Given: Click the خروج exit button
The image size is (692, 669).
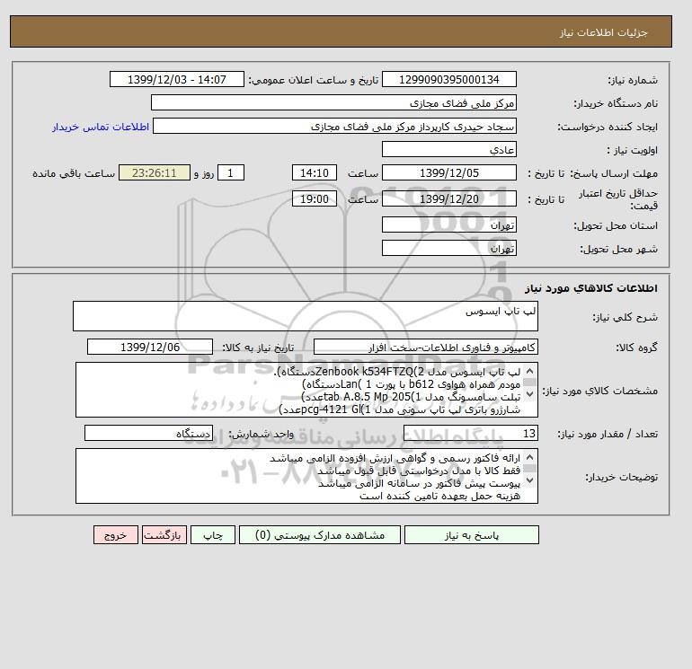Looking at the screenshot, I should 116,535.
